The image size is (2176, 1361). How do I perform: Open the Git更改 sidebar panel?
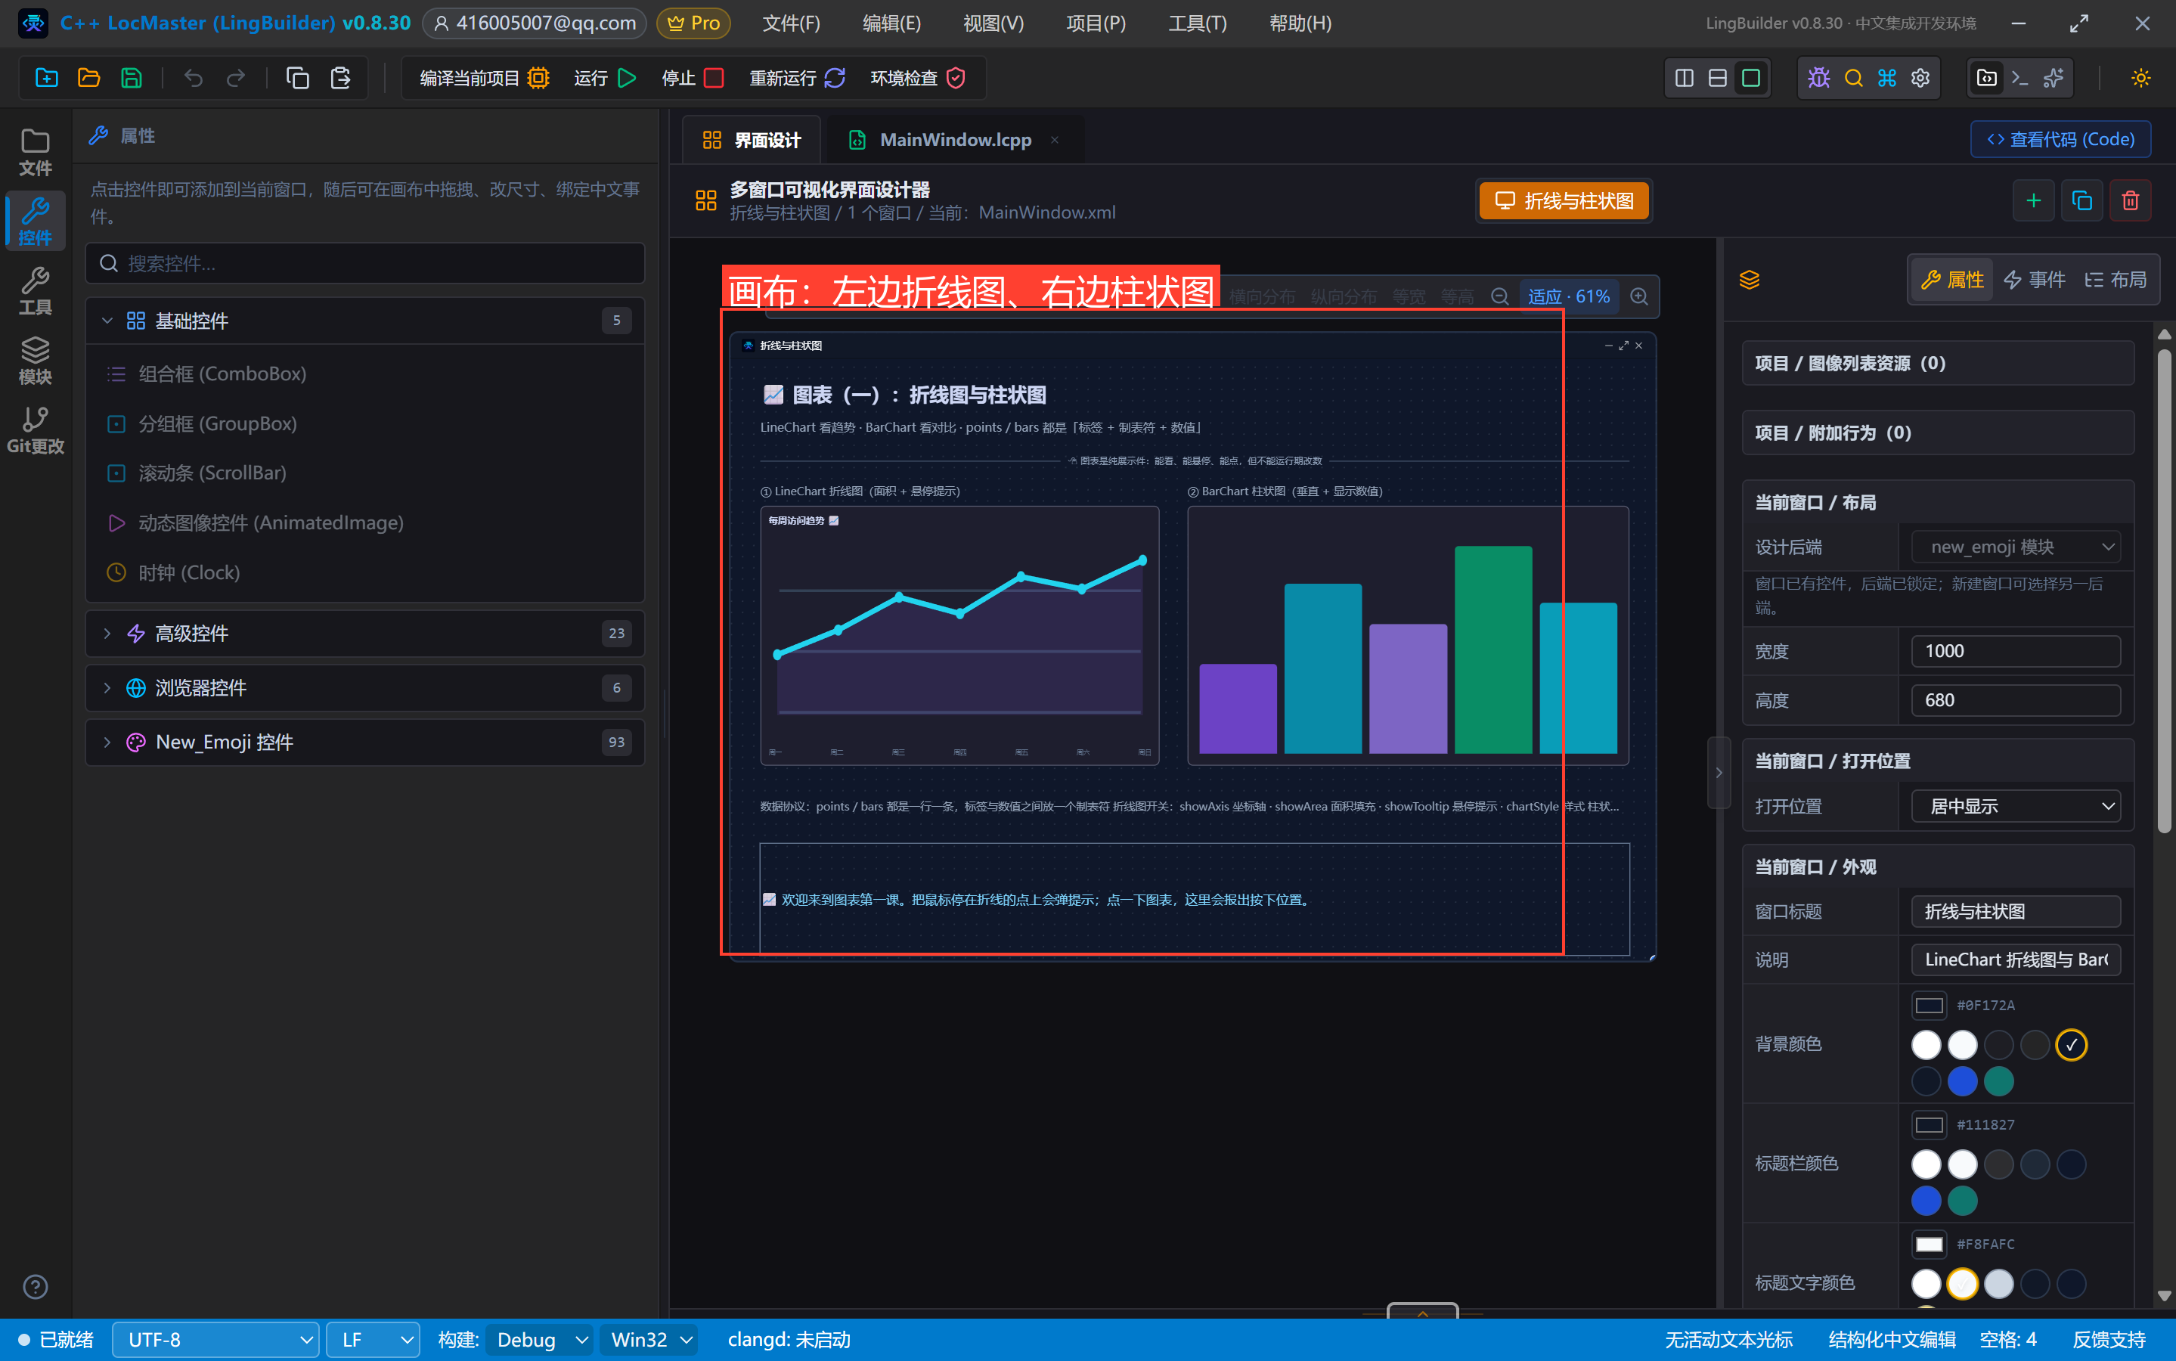click(x=35, y=430)
